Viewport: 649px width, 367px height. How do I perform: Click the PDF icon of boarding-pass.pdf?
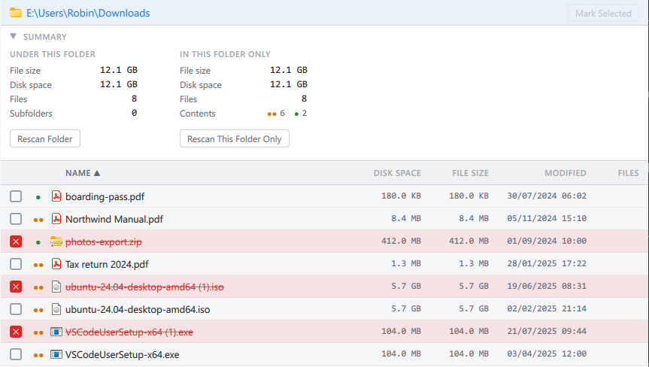click(x=56, y=196)
